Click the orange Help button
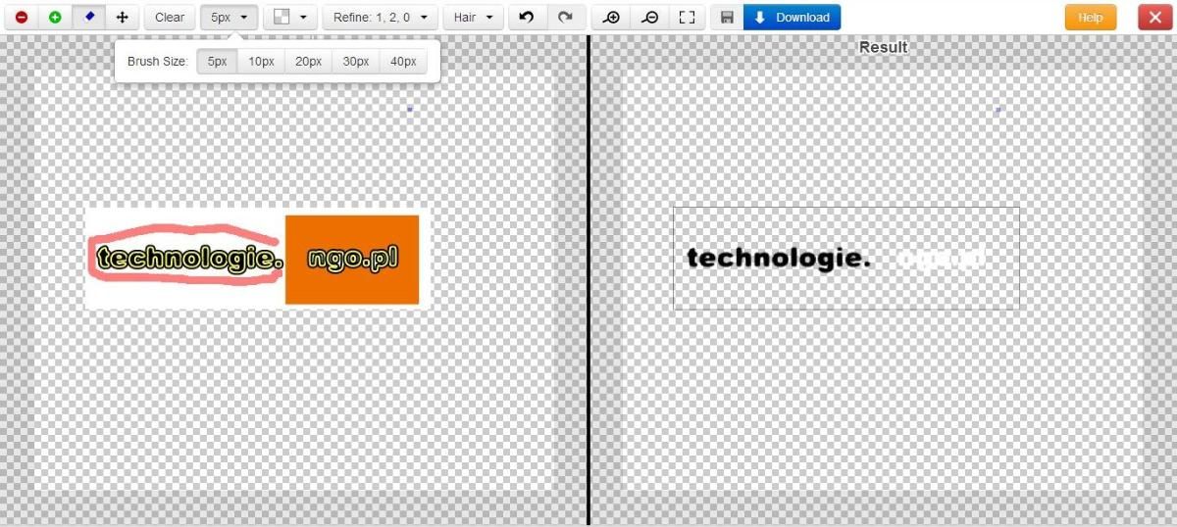 [1090, 18]
